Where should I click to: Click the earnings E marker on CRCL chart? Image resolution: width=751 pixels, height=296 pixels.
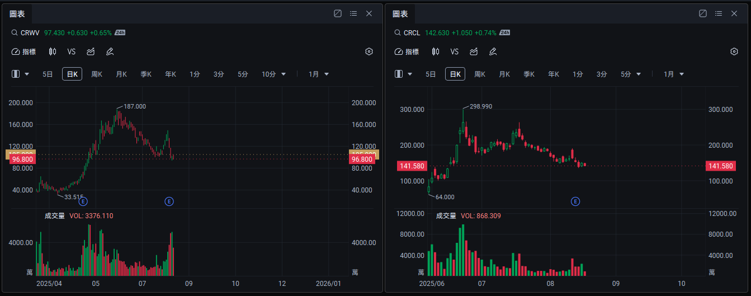coord(575,201)
